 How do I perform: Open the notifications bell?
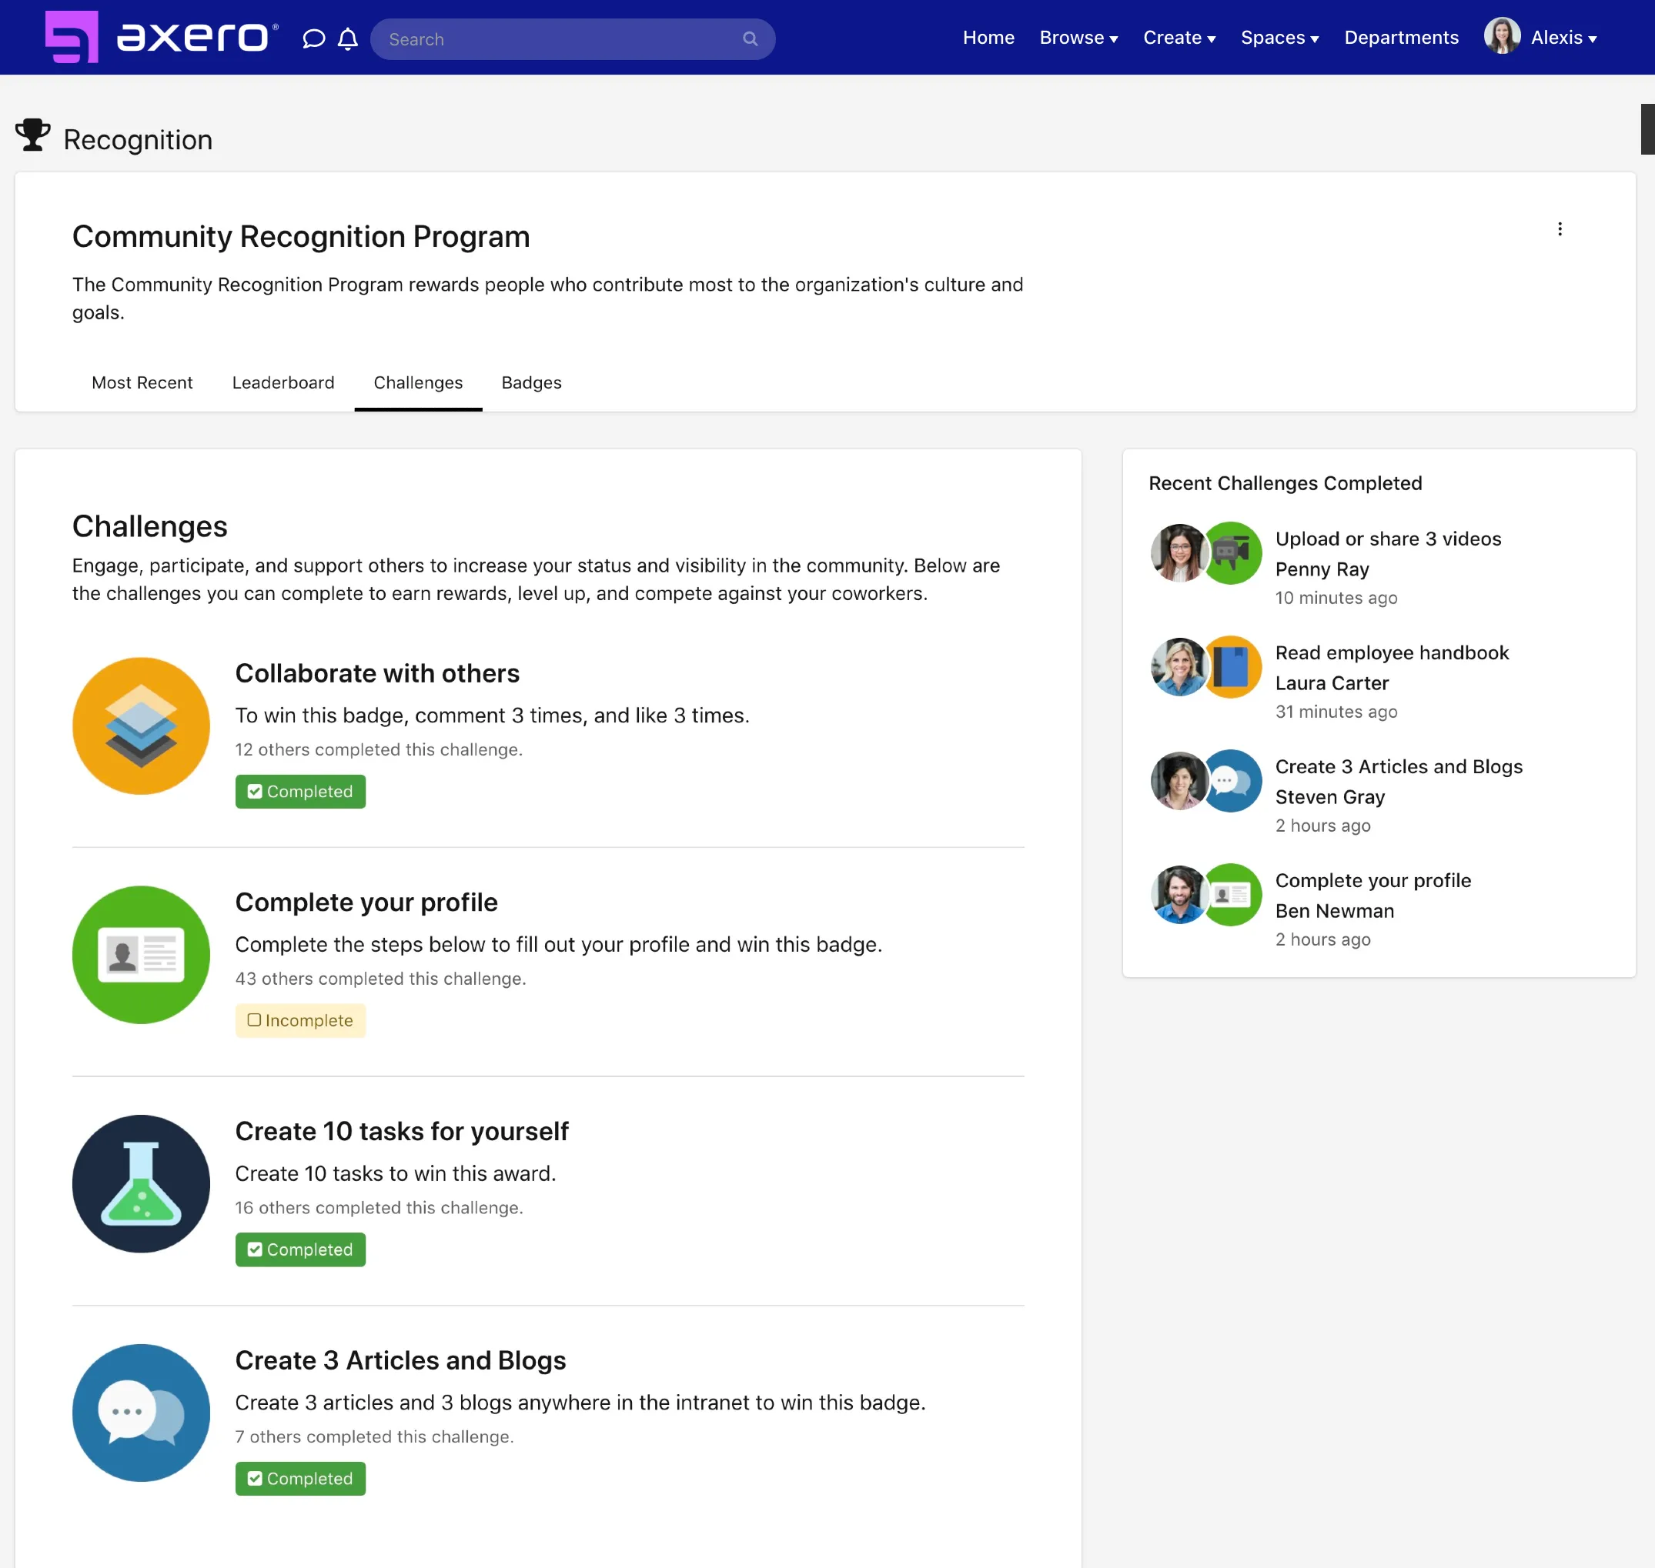(348, 38)
